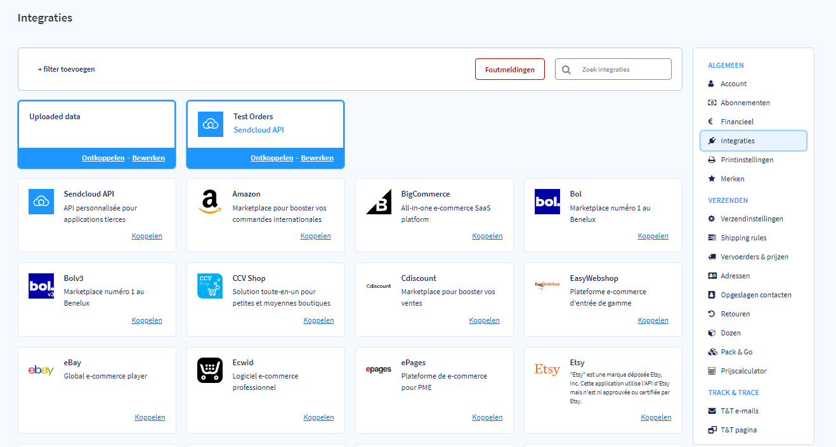This screenshot has height=447, width=836.
Task: Click the envelope icon beside T&T e-mails
Action: point(712,411)
